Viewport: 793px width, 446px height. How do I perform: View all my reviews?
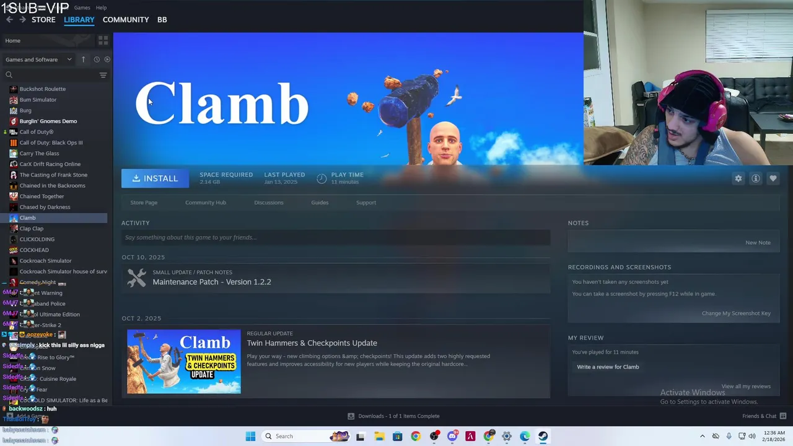(746, 387)
